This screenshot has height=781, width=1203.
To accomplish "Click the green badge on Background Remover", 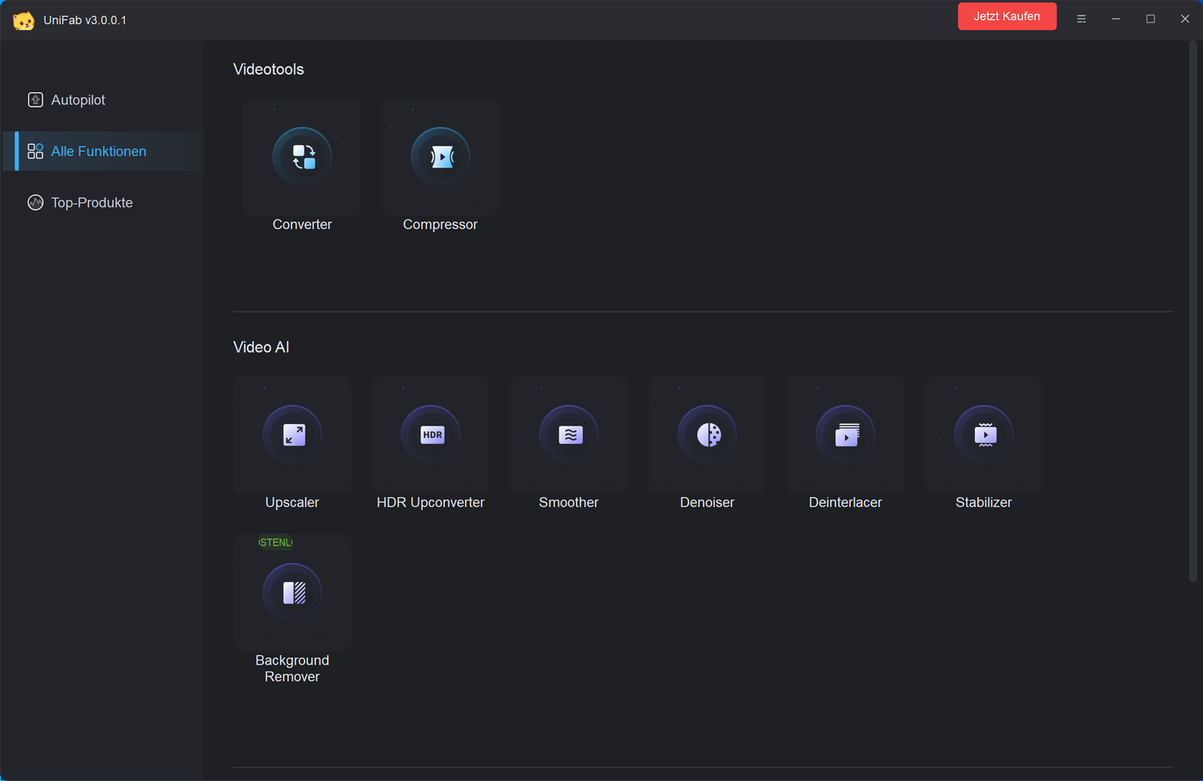I will (276, 543).
